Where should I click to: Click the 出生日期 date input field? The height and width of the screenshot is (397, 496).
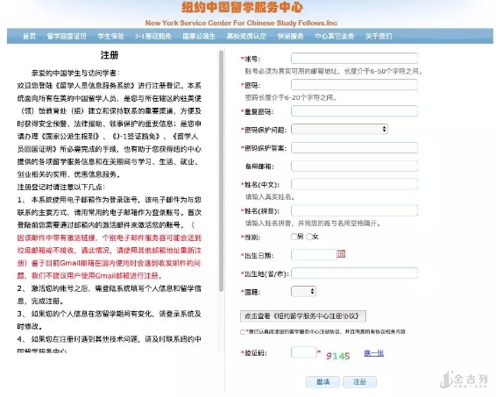pos(314,255)
